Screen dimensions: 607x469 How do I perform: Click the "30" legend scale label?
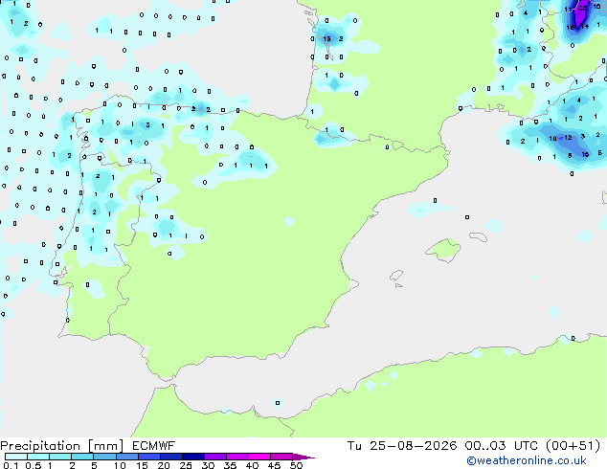point(208,465)
